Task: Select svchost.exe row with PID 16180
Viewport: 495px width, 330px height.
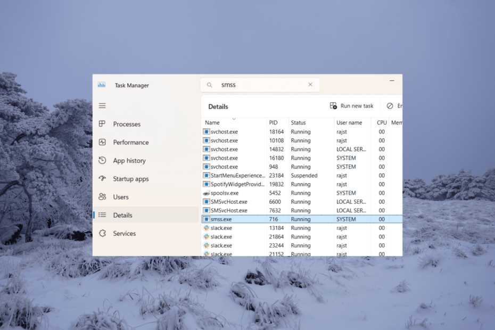Action: pyautogui.click(x=301, y=158)
